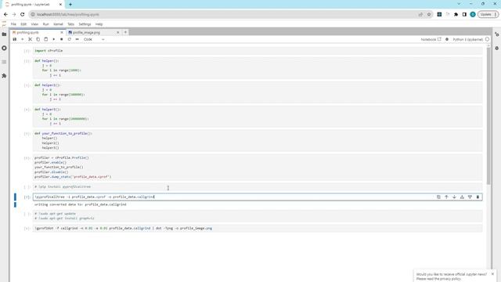Duplicate the active cell via cell toolbar

pos(438,197)
